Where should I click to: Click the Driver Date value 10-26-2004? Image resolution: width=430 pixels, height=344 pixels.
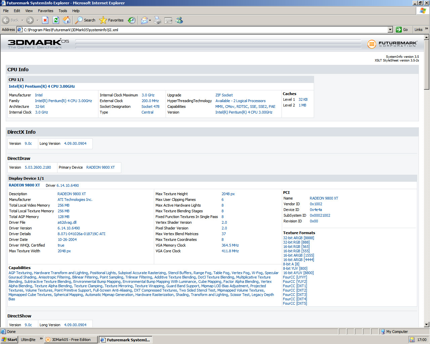click(67, 240)
